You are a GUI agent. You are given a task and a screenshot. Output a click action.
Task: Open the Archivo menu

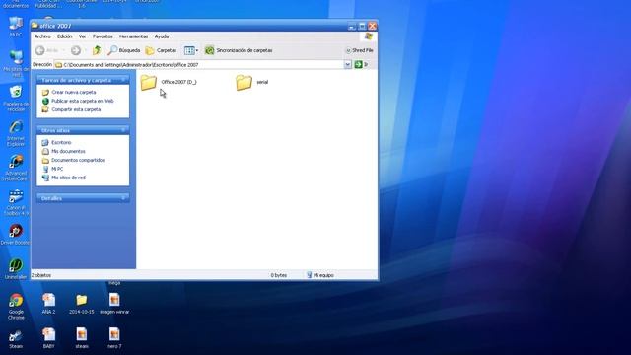(x=42, y=36)
